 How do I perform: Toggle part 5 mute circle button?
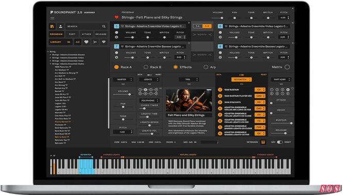tap(116, 32)
